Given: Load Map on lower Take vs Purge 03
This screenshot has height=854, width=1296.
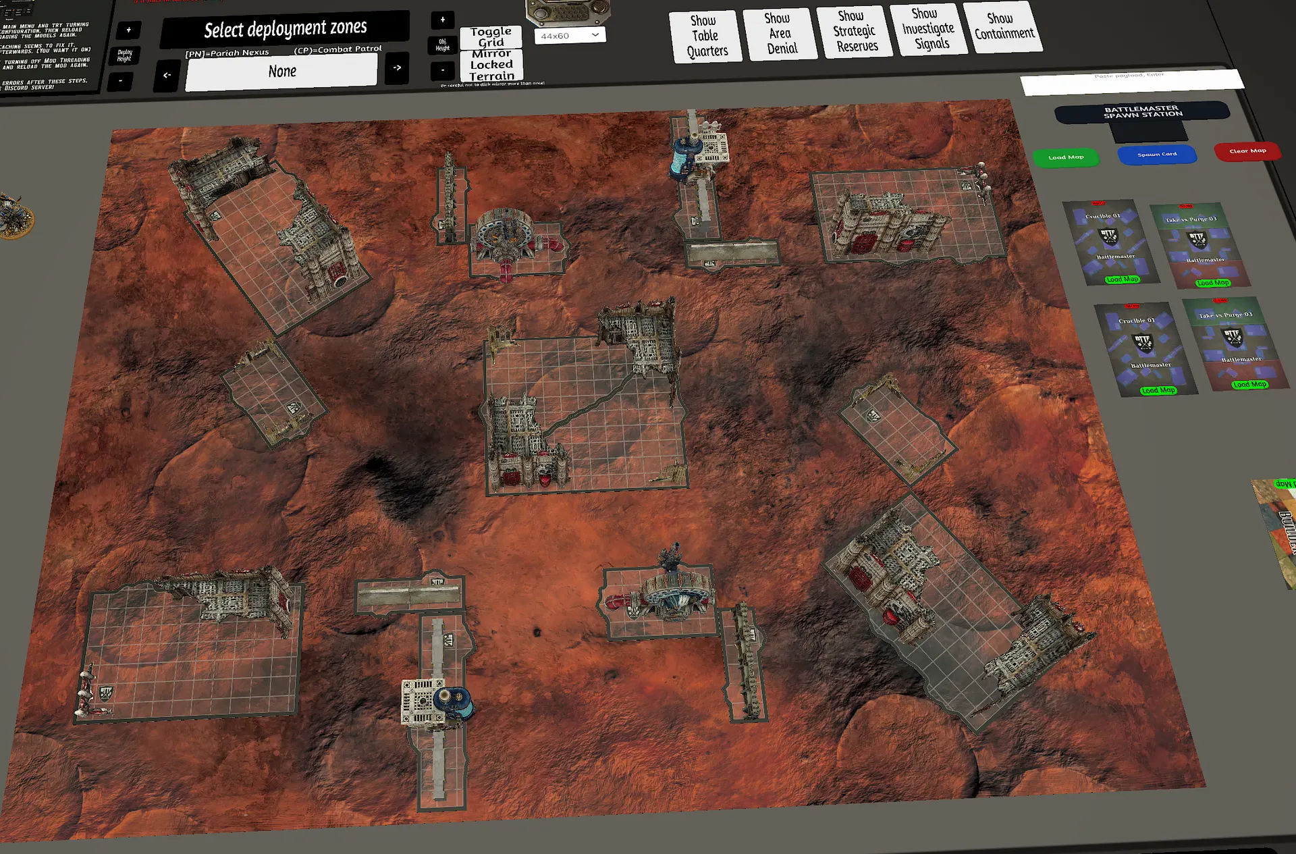Looking at the screenshot, I should [1249, 385].
